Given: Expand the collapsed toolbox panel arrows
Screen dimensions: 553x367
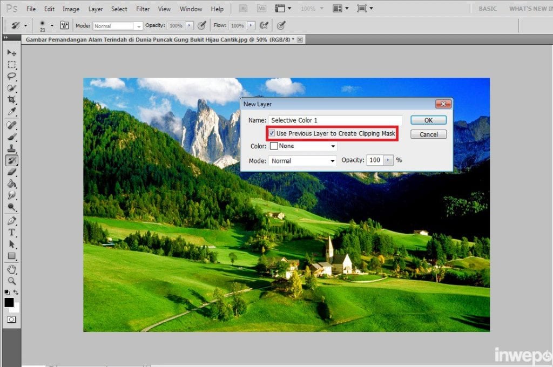Looking at the screenshot, I should [x=5, y=37].
